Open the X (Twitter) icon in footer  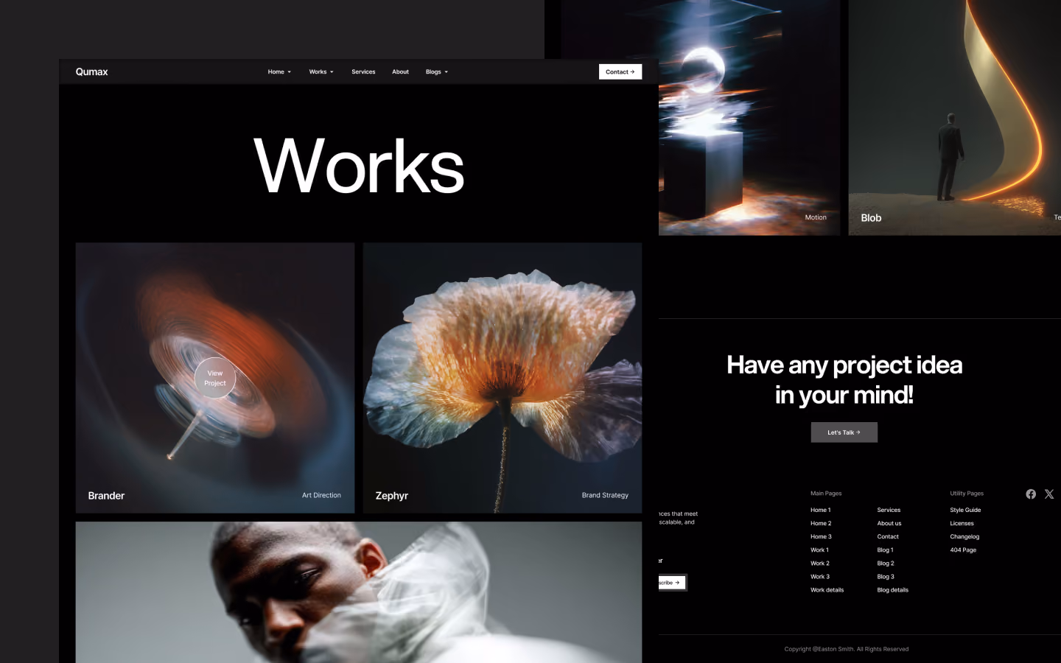click(x=1049, y=494)
